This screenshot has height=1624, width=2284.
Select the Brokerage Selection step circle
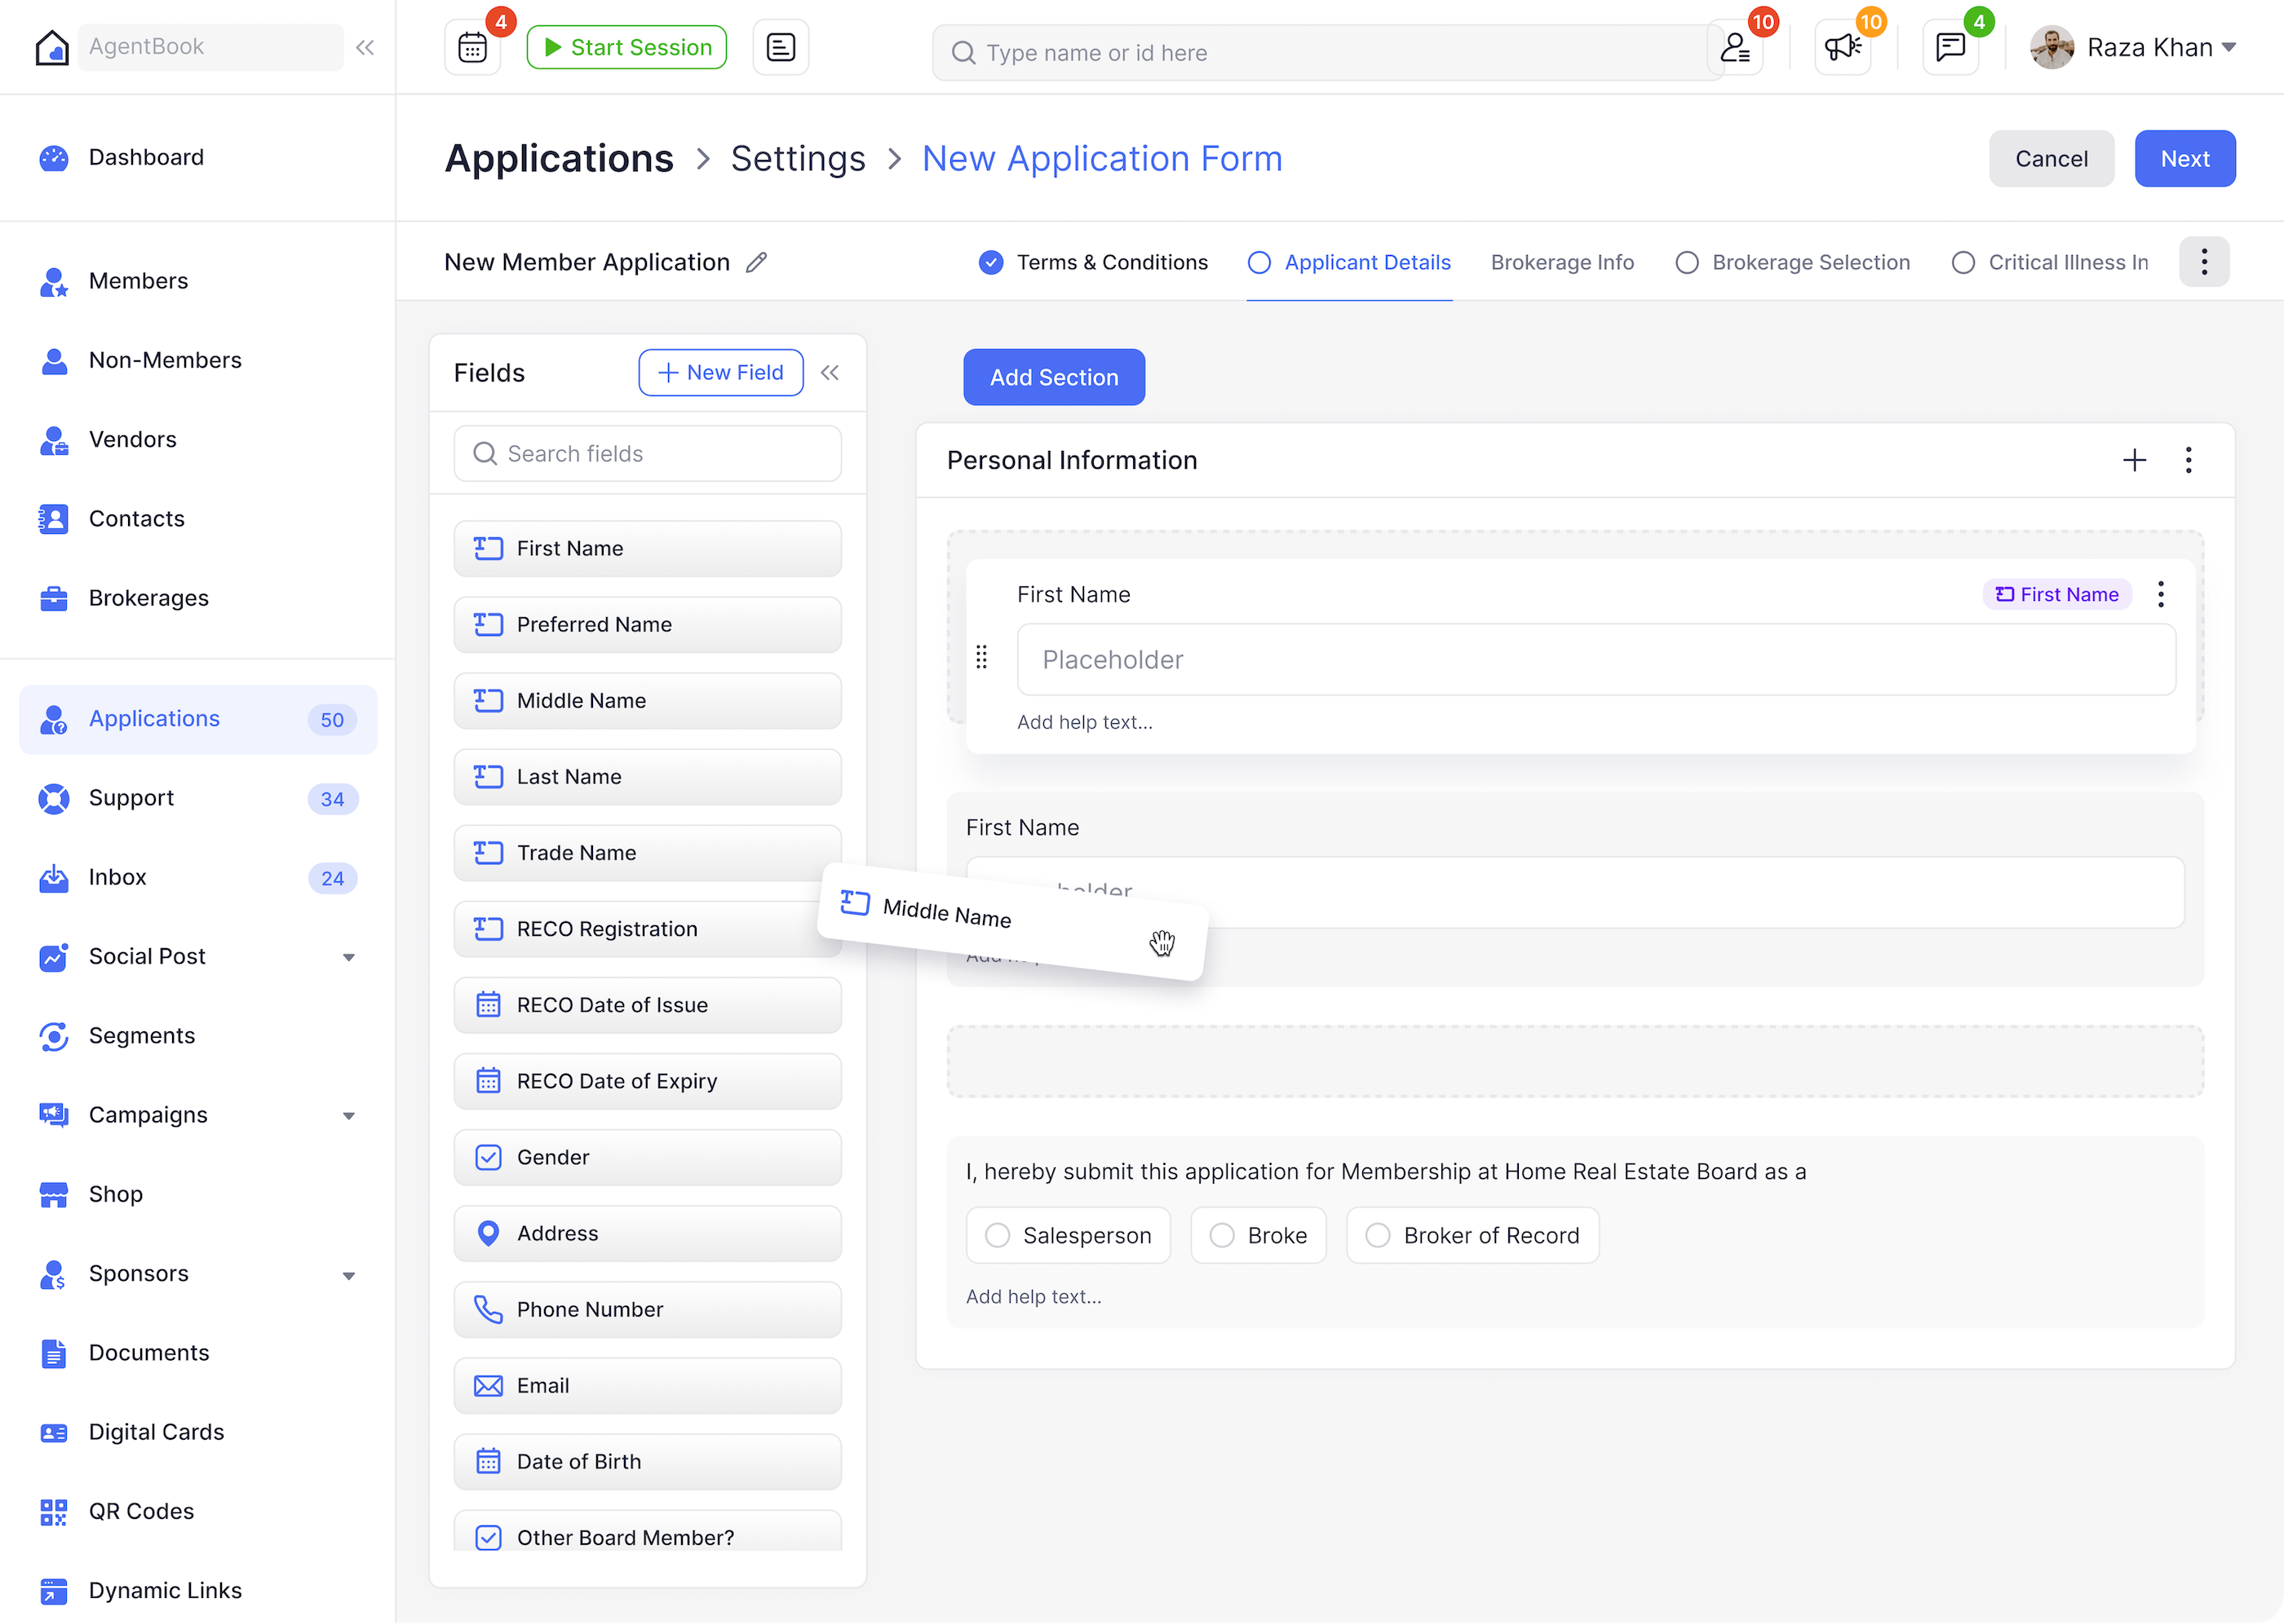point(1687,262)
